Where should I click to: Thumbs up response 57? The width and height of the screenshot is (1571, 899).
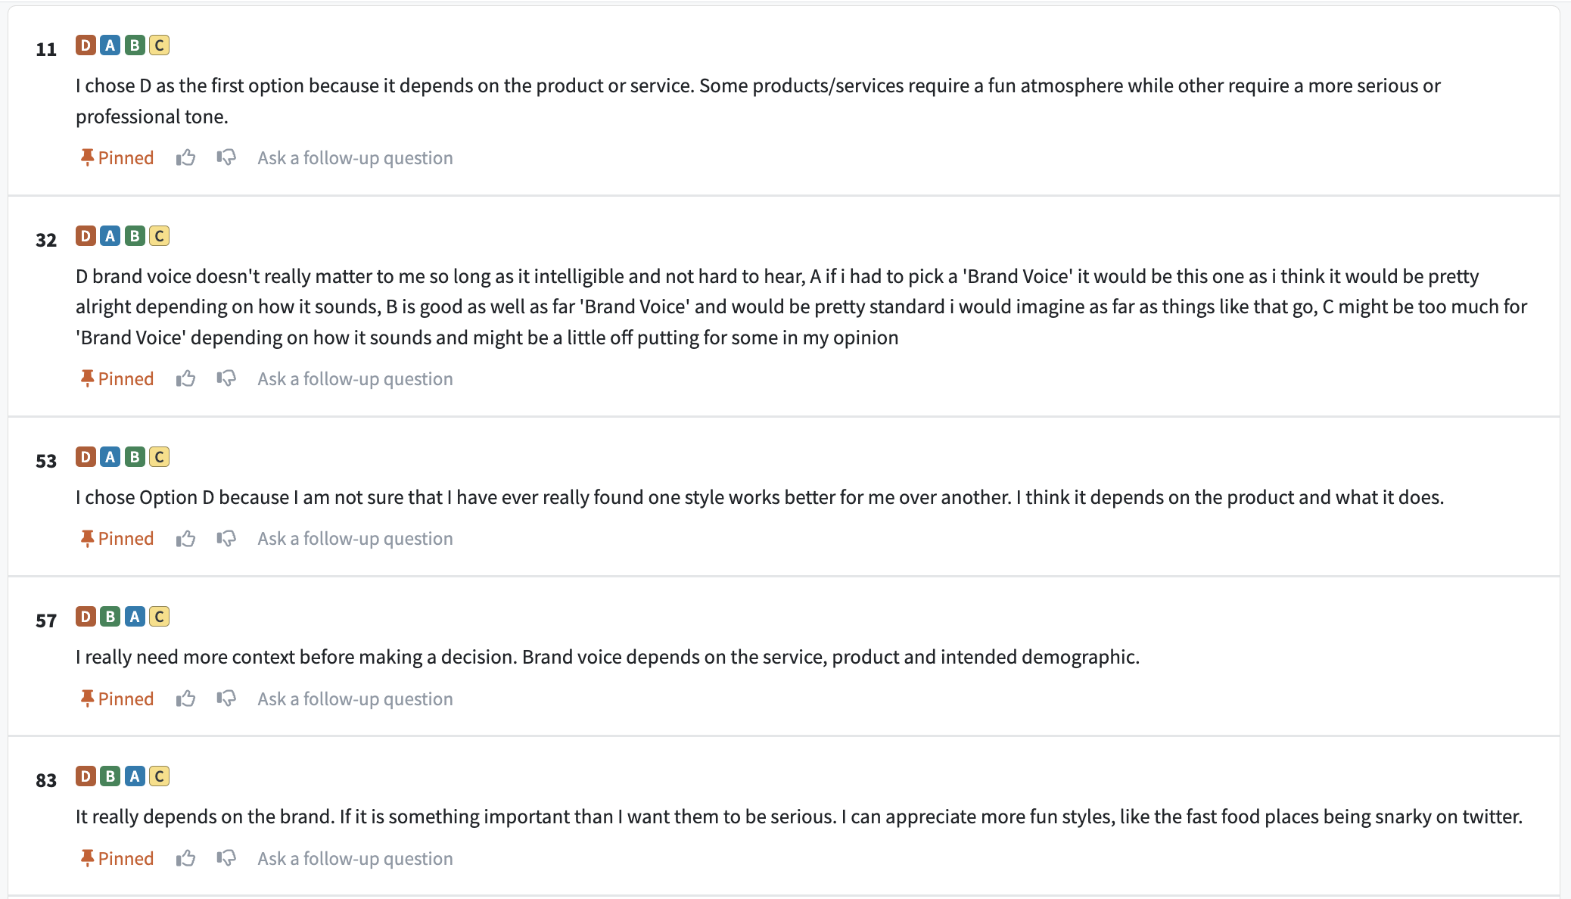click(x=185, y=698)
